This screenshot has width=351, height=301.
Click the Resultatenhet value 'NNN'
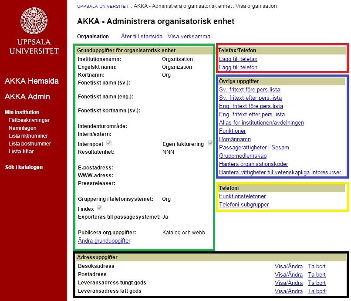(168, 152)
